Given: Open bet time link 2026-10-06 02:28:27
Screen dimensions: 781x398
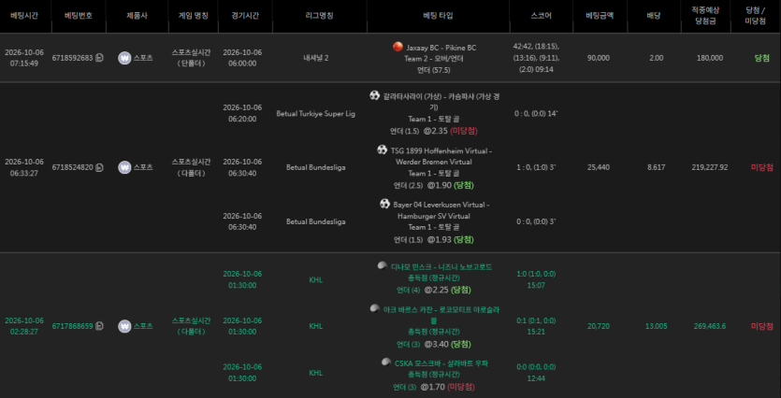Looking at the screenshot, I should (x=24, y=326).
